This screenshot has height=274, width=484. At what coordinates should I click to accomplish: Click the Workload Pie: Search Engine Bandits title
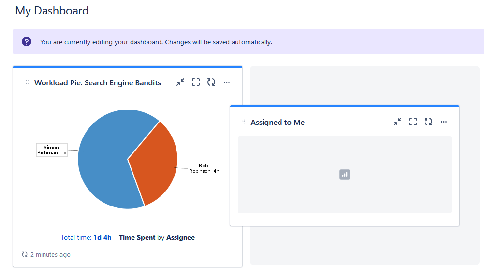tap(98, 83)
